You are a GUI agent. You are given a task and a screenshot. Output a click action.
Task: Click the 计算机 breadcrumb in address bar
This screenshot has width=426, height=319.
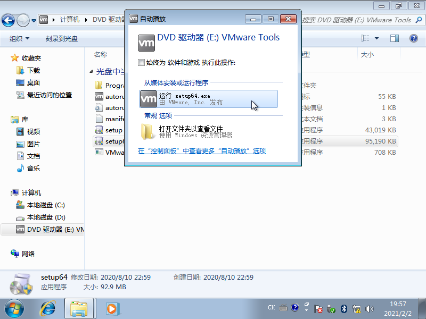point(70,20)
